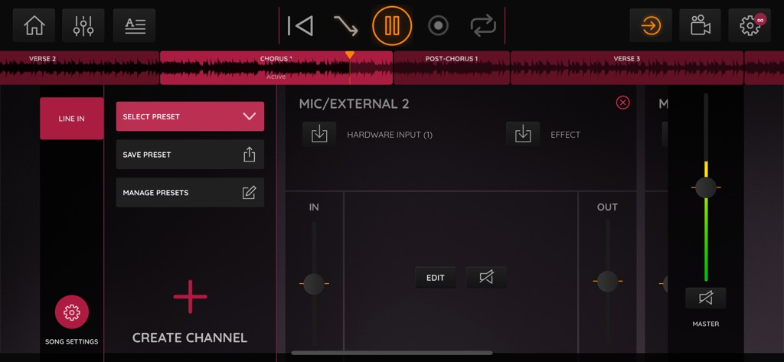Viewport: 784px width, 362px height.
Task: Open the mixer sliders icon
Action: coord(83,25)
